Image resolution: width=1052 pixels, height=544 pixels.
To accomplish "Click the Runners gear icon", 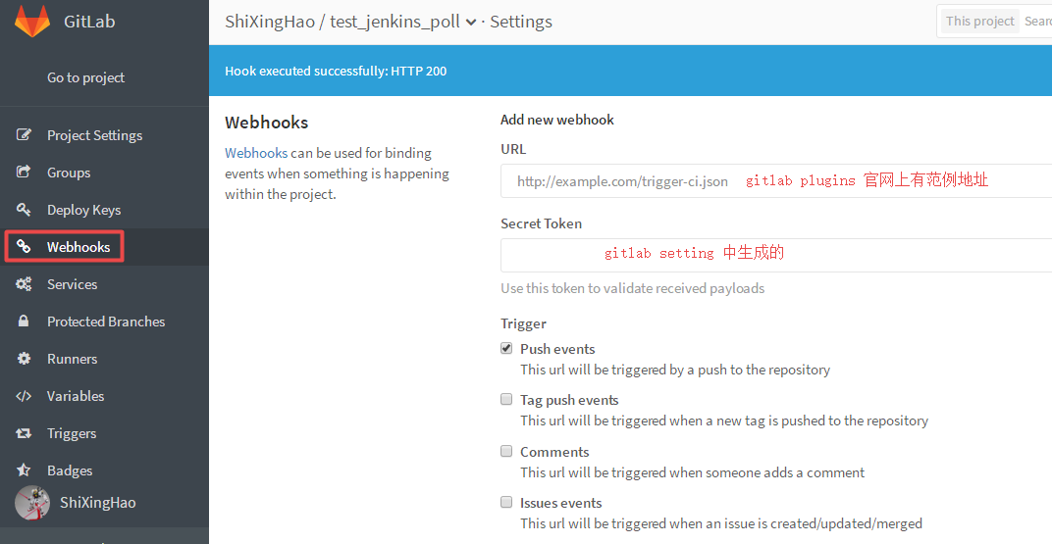I will coord(24,359).
